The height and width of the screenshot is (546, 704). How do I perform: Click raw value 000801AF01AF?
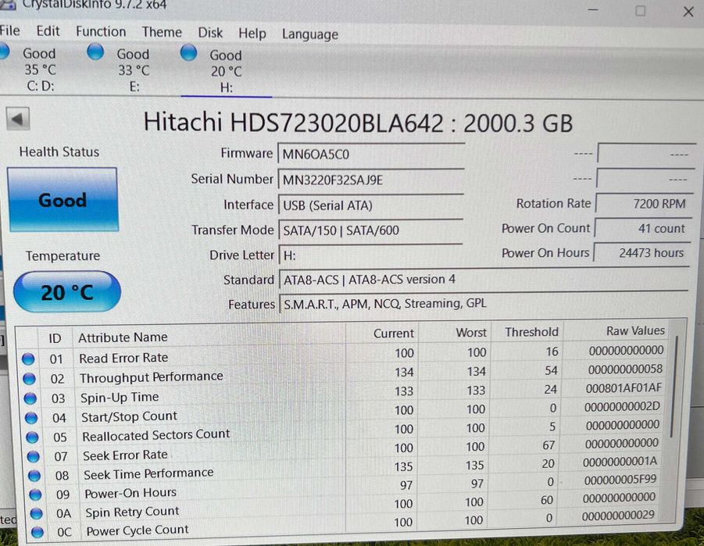coord(624,388)
